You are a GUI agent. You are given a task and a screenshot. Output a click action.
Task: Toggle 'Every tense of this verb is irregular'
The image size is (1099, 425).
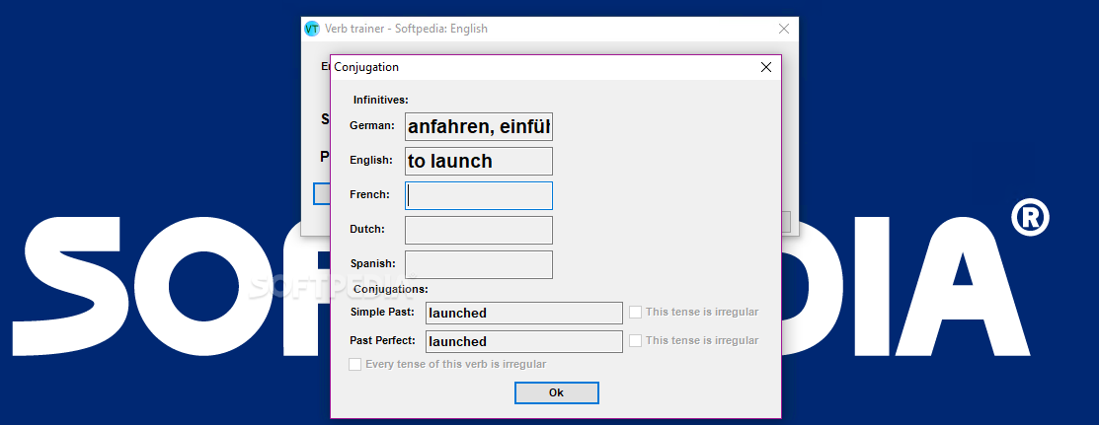(x=355, y=365)
